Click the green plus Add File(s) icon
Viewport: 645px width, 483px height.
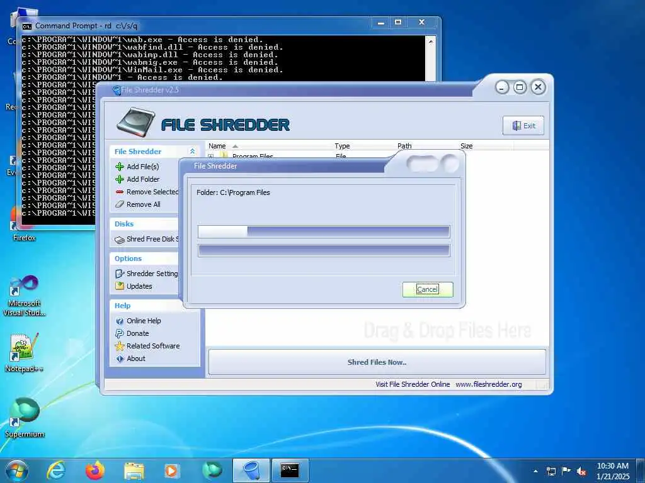tap(120, 166)
